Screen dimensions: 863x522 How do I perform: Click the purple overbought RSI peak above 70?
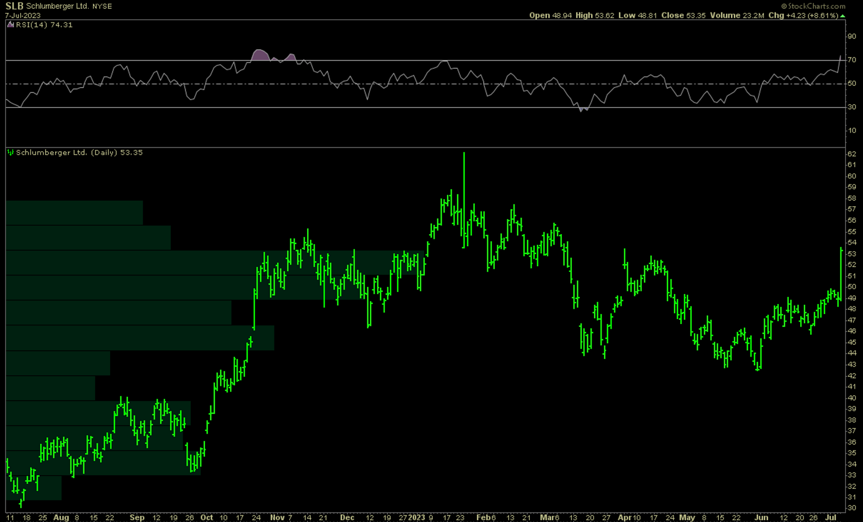(x=260, y=55)
